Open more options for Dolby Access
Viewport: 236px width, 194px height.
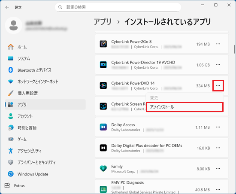coord(218,127)
